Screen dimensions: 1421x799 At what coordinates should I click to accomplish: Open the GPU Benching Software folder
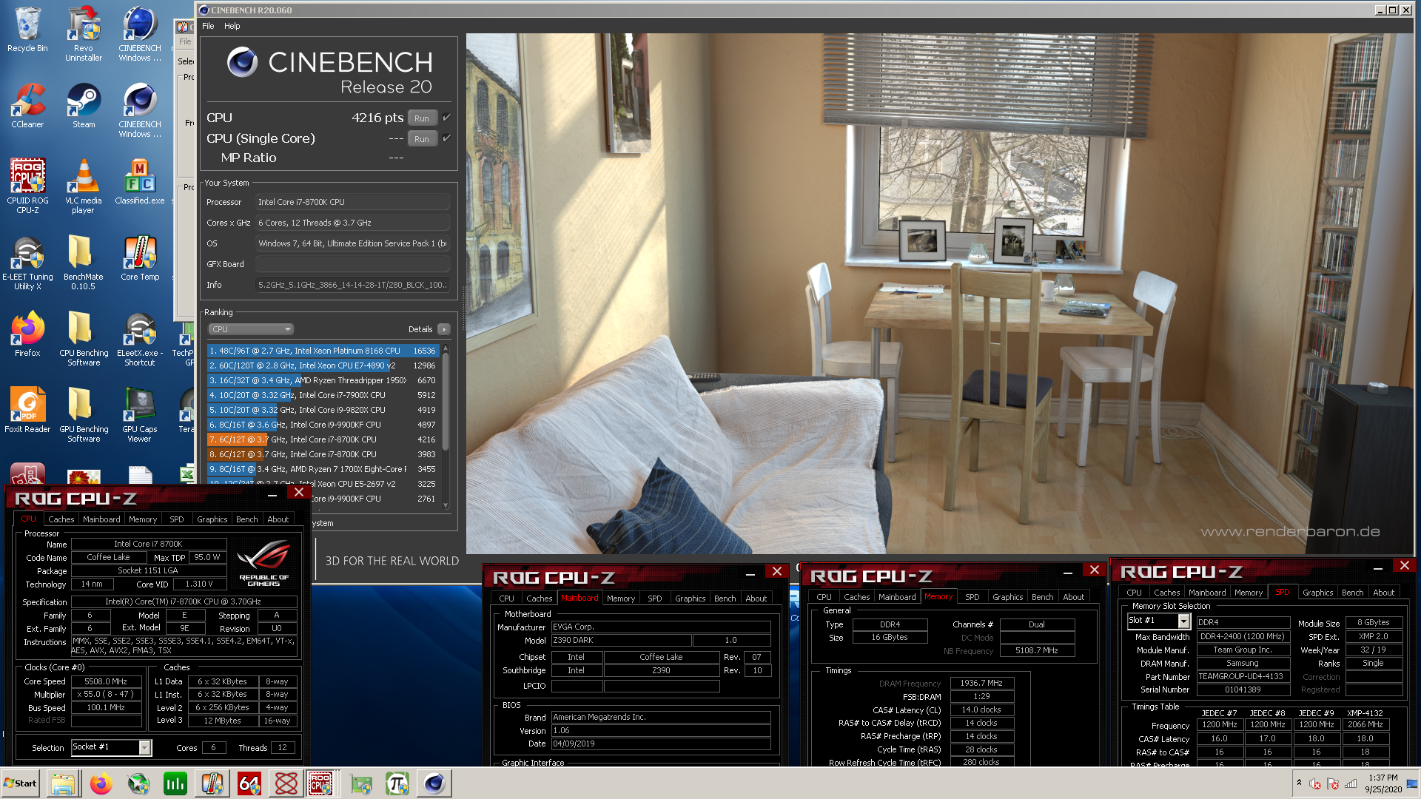(84, 414)
